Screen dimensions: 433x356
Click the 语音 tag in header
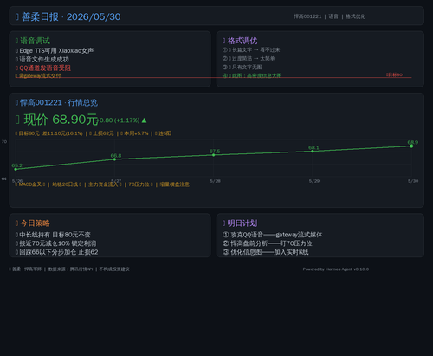333,16
